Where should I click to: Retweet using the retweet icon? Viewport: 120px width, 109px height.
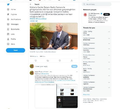[48, 61]
